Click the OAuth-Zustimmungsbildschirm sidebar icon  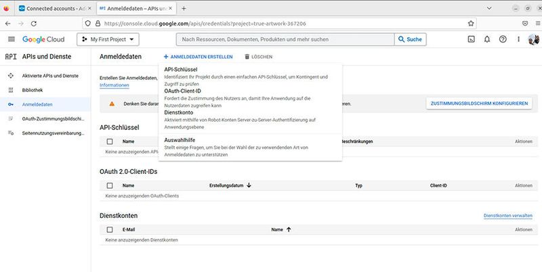tap(11, 118)
